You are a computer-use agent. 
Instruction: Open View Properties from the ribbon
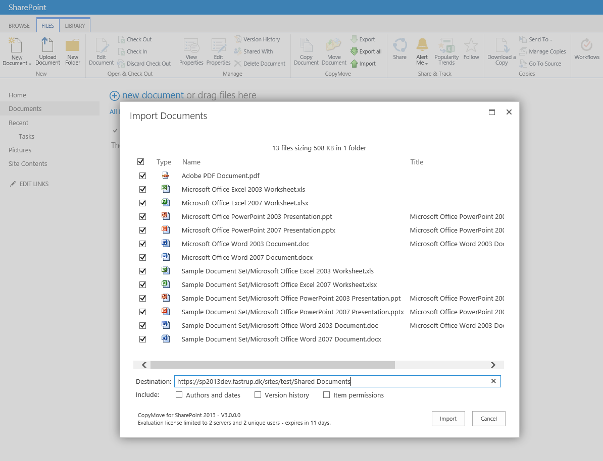191,51
